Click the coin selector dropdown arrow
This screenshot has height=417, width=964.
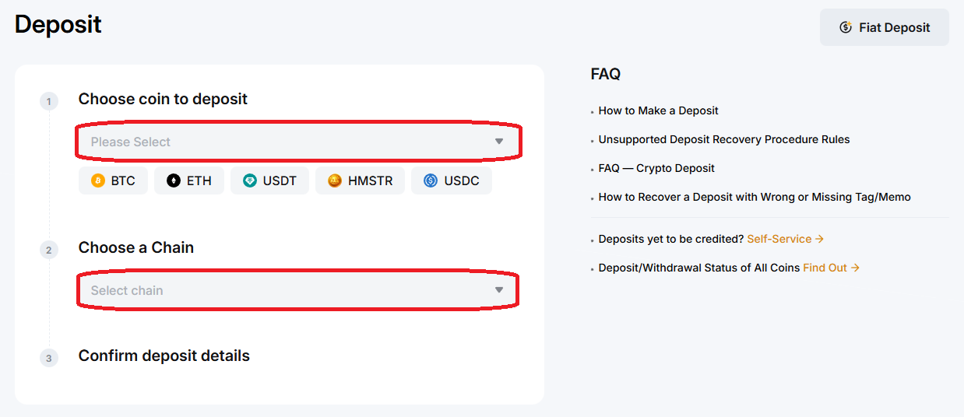(x=499, y=142)
